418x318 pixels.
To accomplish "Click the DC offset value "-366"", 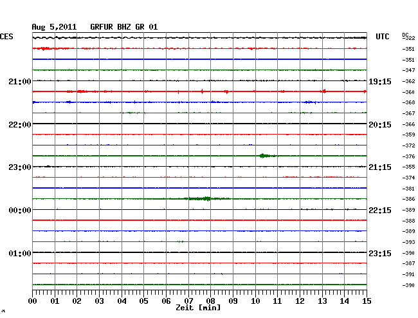I will coord(408,124).
